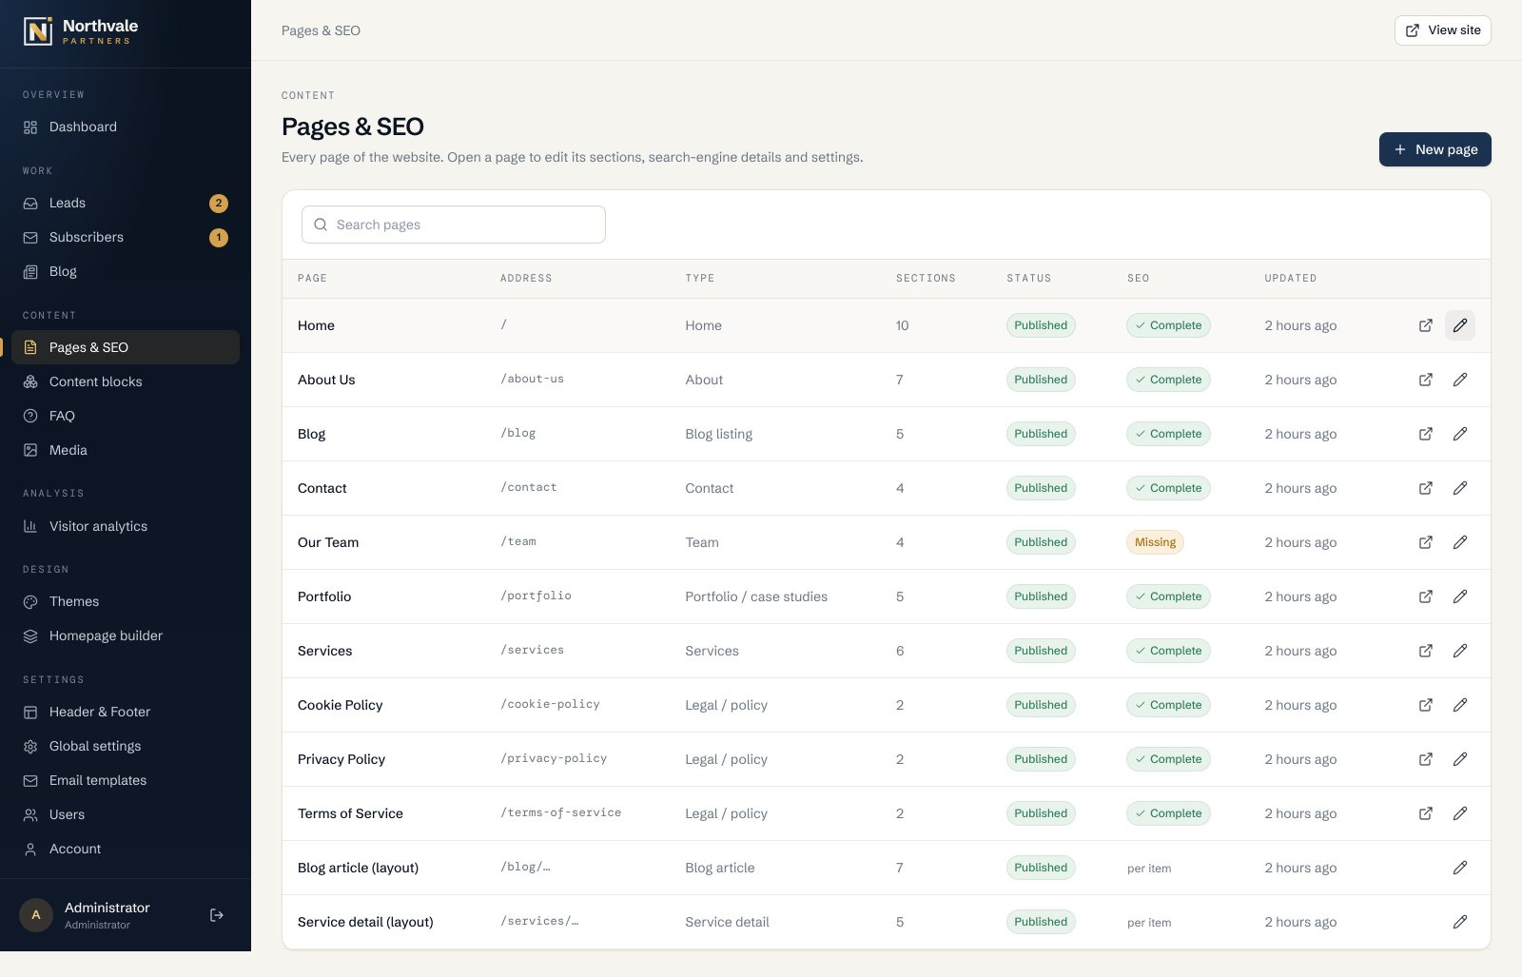Open external view icon for Portfolio row
The image size is (1522, 977).
[x=1426, y=596]
